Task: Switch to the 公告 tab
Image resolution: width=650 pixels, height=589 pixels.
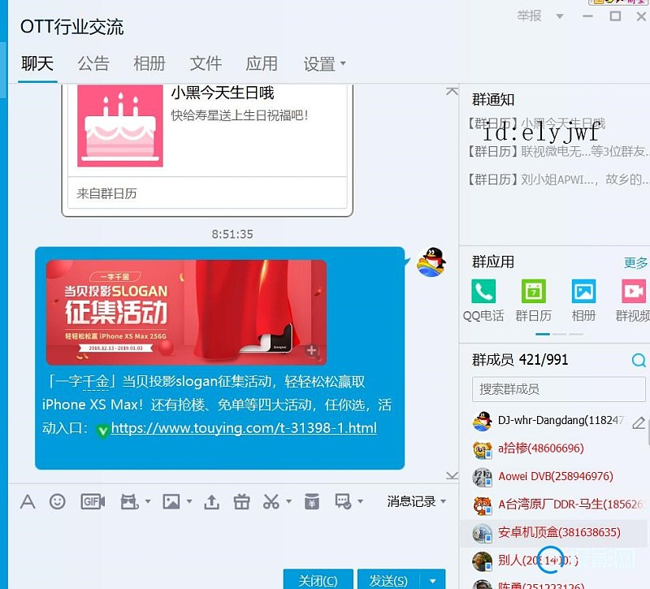Action: coord(93,64)
